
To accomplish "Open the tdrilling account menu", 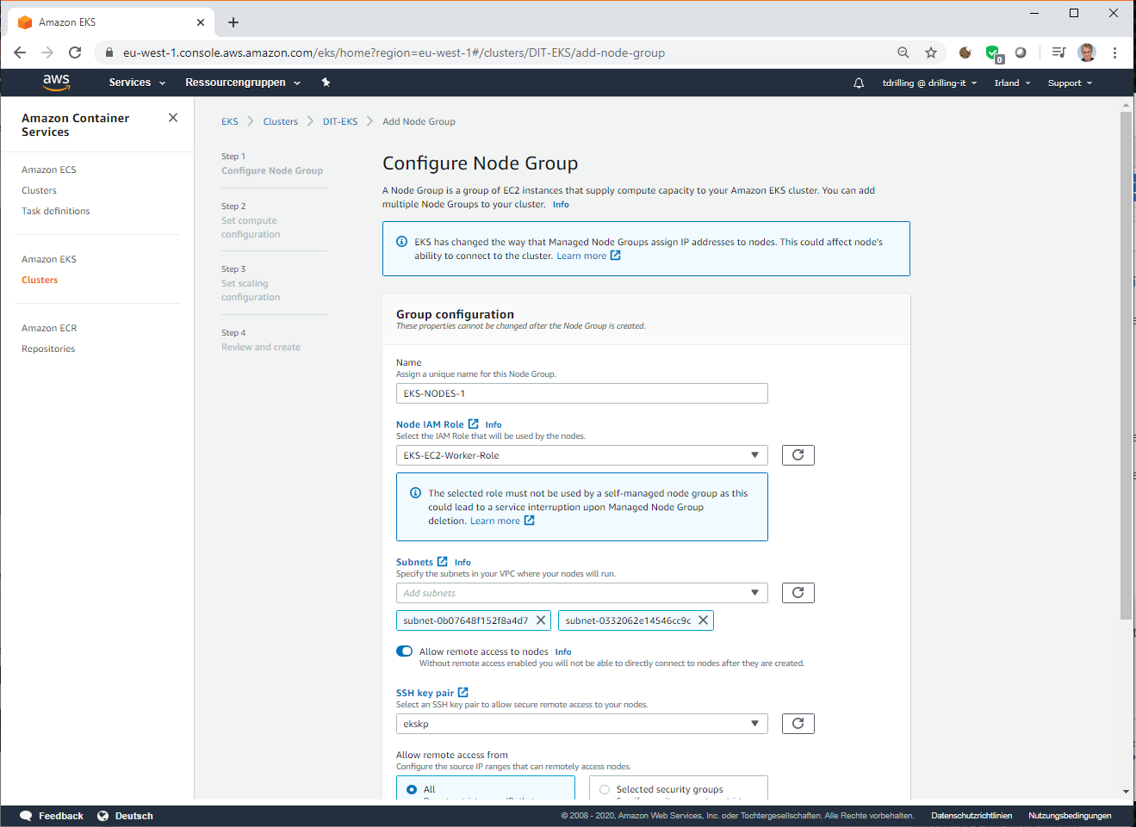I will (x=929, y=83).
